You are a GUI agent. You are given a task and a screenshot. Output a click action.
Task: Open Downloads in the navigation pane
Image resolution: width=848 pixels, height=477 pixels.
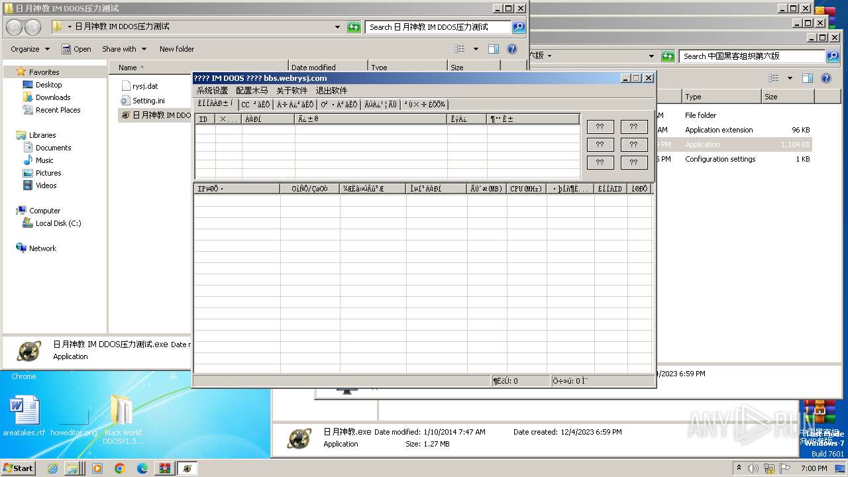[53, 97]
